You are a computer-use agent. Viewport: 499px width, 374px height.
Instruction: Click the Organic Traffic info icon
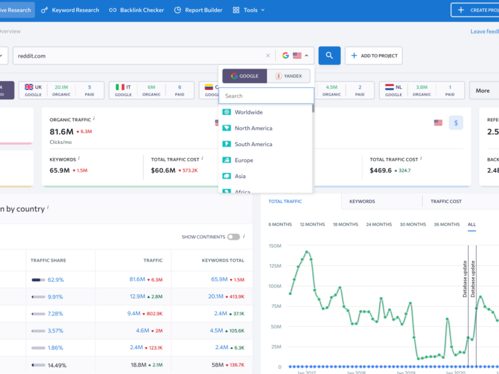[94, 118]
